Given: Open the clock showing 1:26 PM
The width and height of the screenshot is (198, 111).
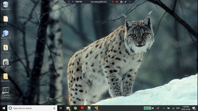Looking at the screenshot, I should [x=186, y=108].
